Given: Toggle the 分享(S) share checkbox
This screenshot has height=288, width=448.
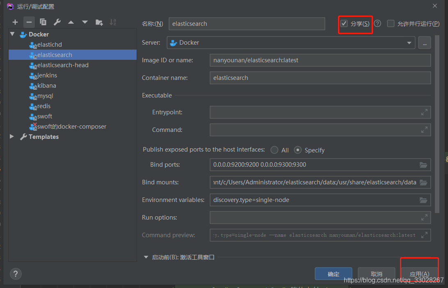Looking at the screenshot, I should click(x=344, y=23).
